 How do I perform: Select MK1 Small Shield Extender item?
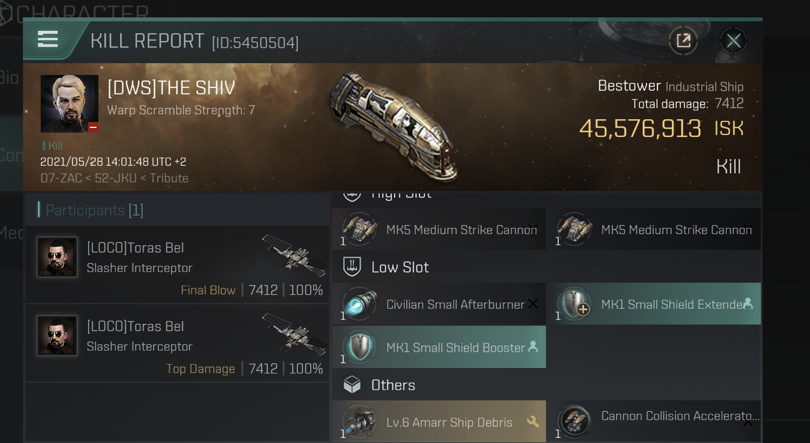click(656, 304)
